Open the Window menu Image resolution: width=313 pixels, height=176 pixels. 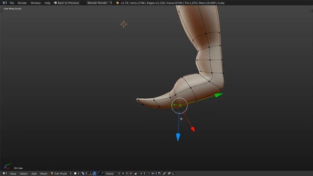coord(36,3)
